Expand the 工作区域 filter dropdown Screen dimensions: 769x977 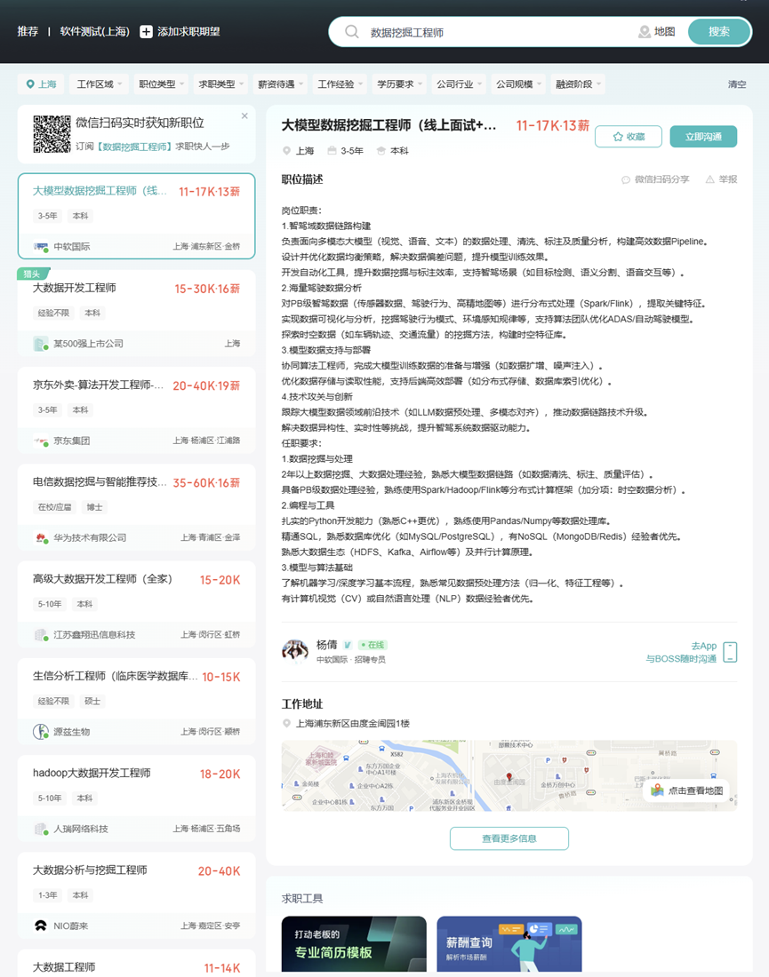99,84
